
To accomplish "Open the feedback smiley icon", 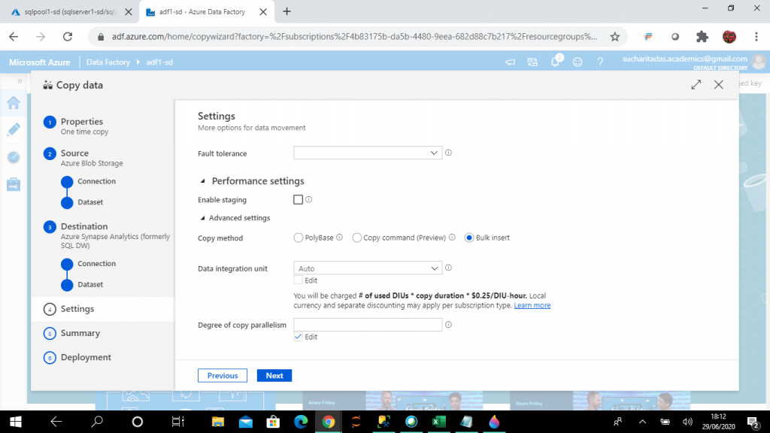I will (x=577, y=62).
